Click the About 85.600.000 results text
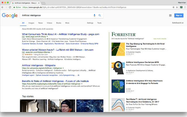 point(37,29)
